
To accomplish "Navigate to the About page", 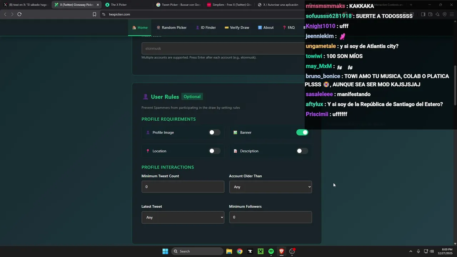I will [x=266, y=27].
